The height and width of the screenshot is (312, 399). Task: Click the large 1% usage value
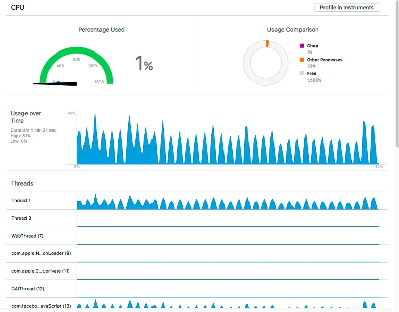(x=144, y=63)
